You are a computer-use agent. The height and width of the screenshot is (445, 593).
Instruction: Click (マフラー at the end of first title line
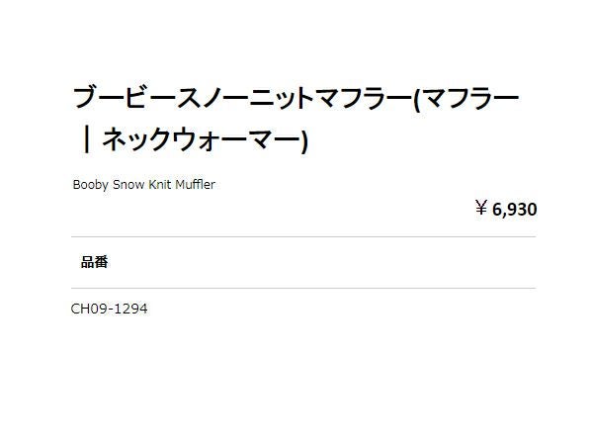click(466, 98)
